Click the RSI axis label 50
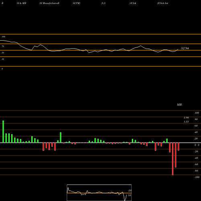The width and height of the screenshot is (201, 201). (3, 53)
